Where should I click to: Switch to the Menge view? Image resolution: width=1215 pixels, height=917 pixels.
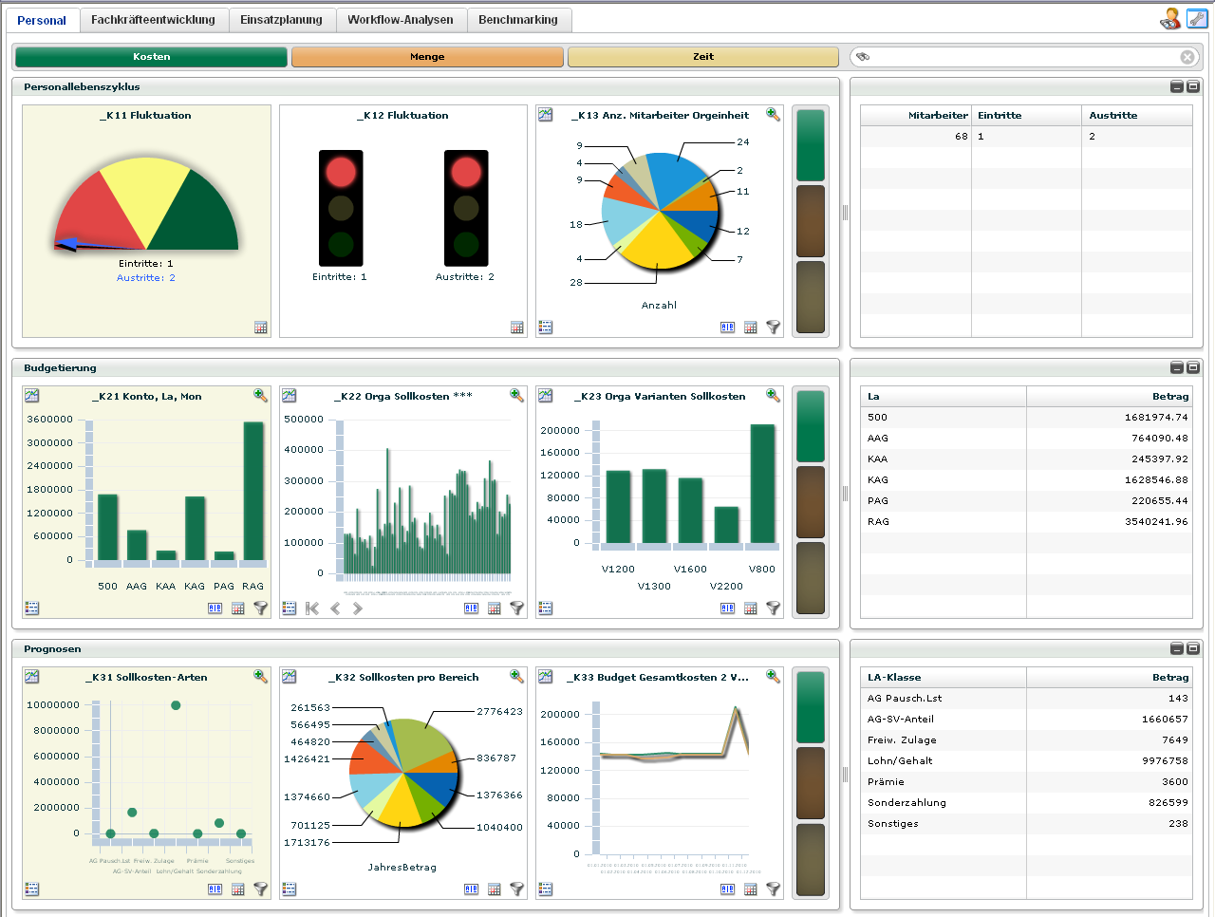coord(427,57)
